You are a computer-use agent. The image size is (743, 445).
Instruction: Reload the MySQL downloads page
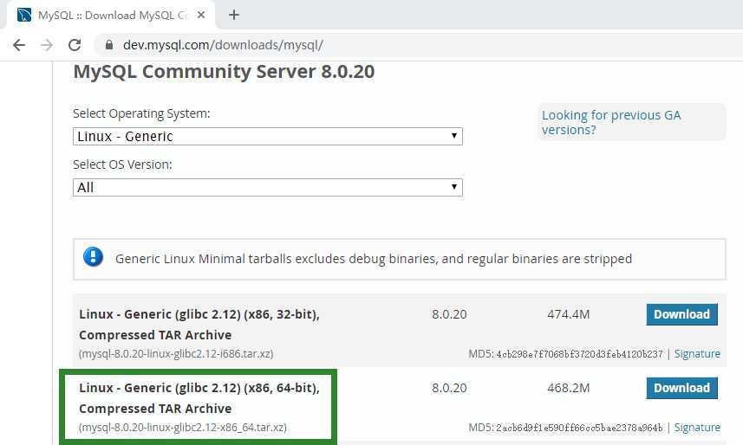[x=75, y=45]
